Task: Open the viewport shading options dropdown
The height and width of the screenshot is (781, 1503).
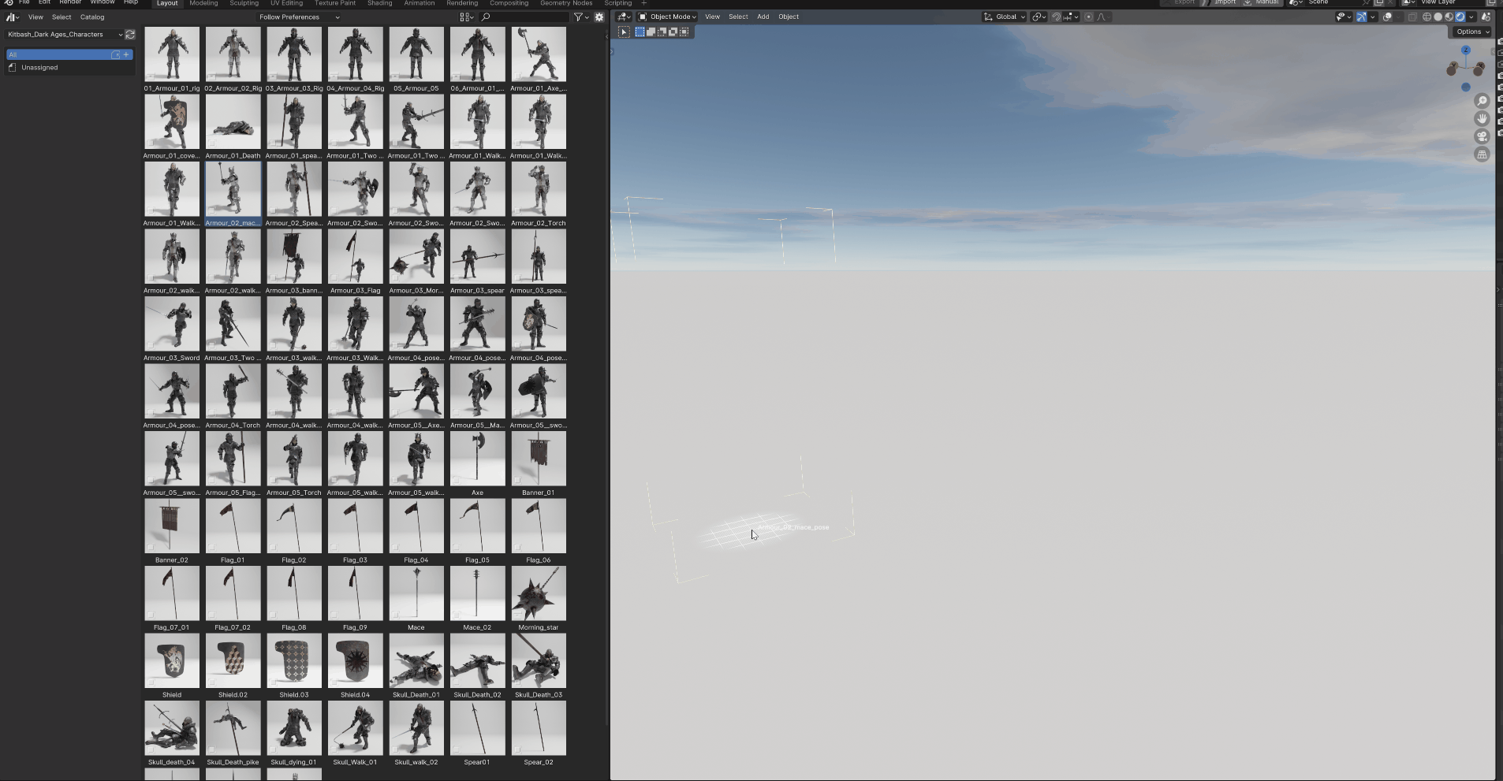Action: click(1471, 17)
